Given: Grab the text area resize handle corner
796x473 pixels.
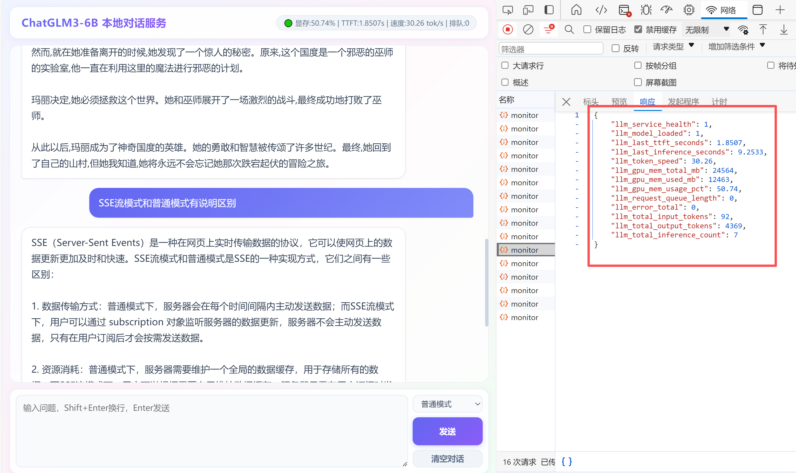Looking at the screenshot, I should [x=405, y=464].
